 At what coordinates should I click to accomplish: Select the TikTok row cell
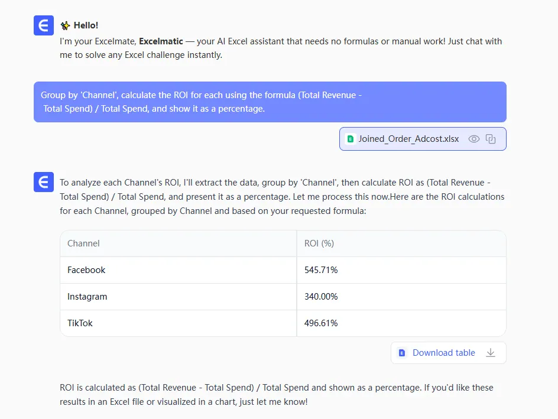[x=80, y=323]
